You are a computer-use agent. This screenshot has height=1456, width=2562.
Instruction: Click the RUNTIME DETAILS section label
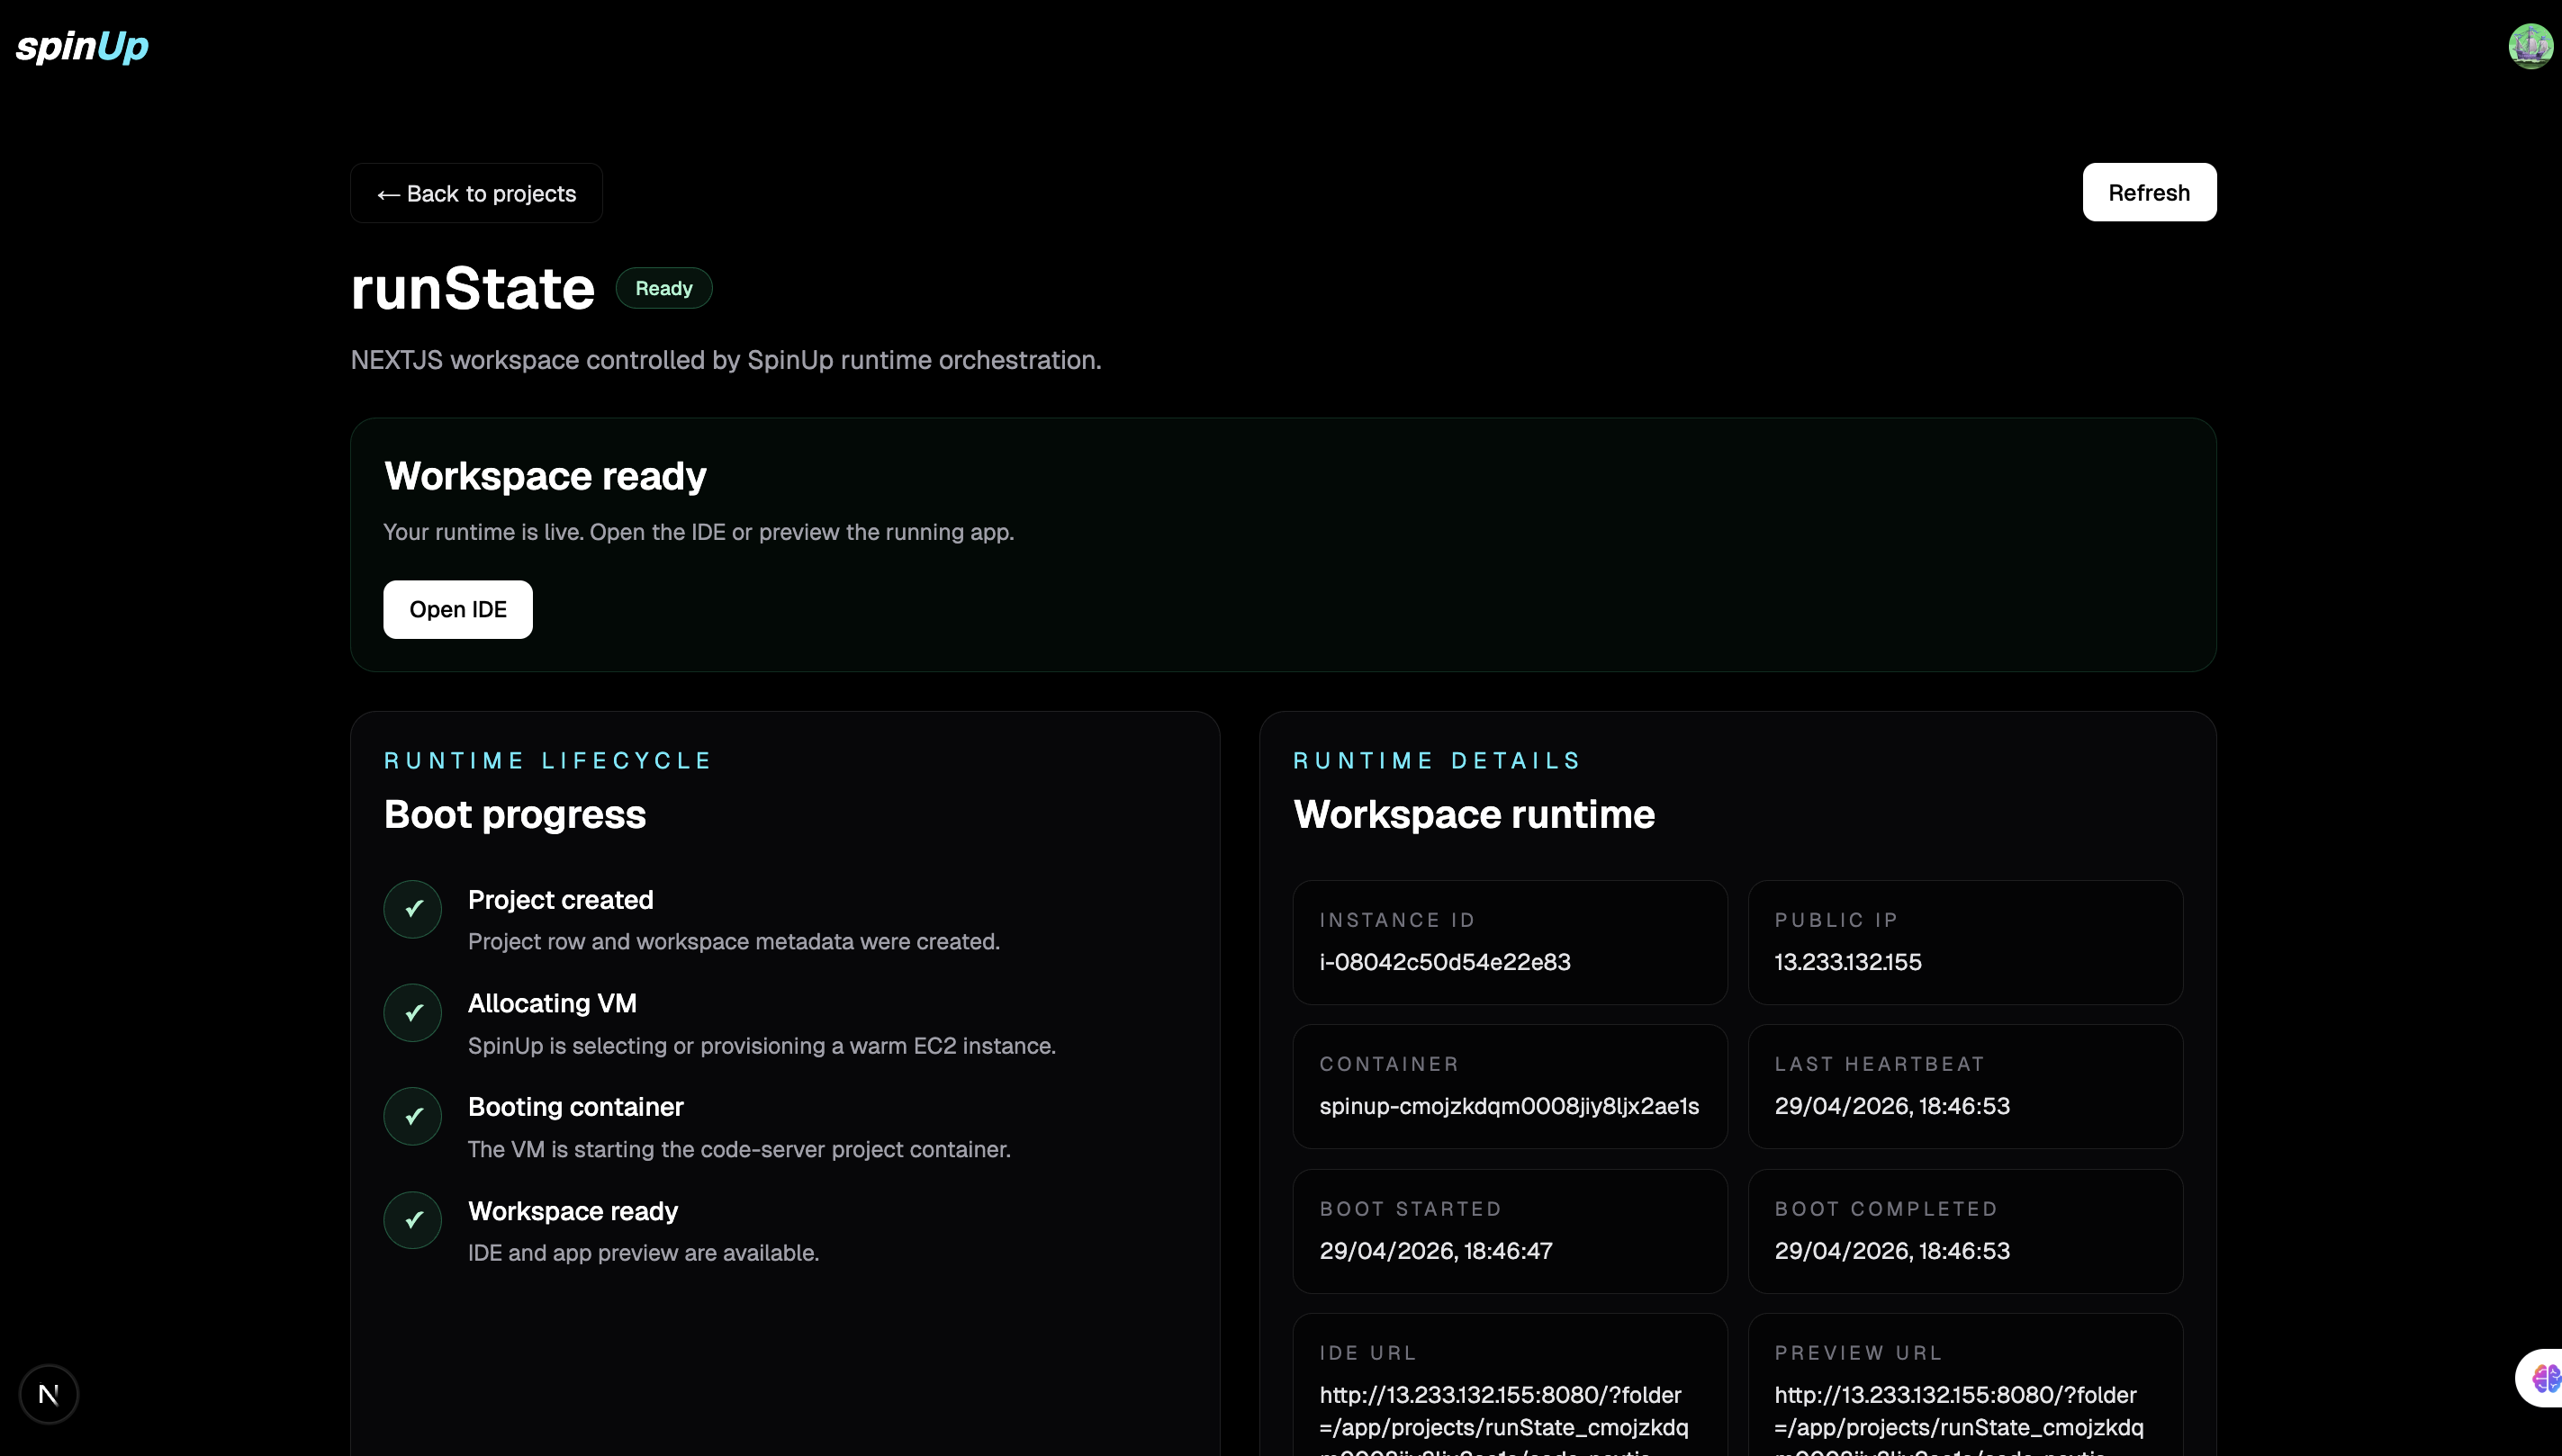click(1437, 761)
